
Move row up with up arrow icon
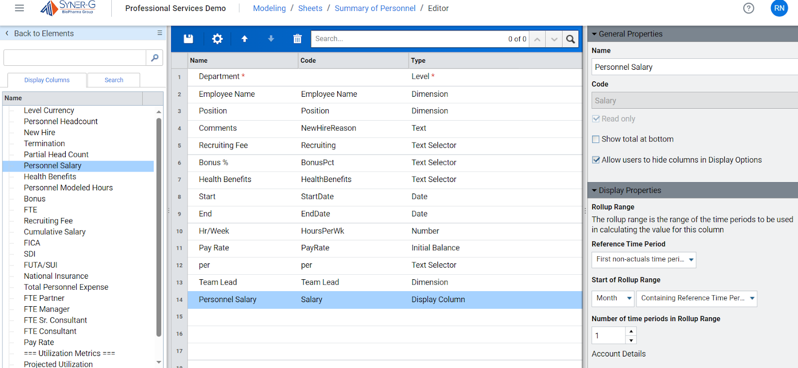coord(244,39)
